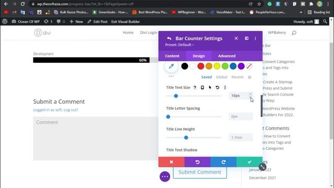Click the Log out? link
This screenshot has height=188, width=334.
71,110
